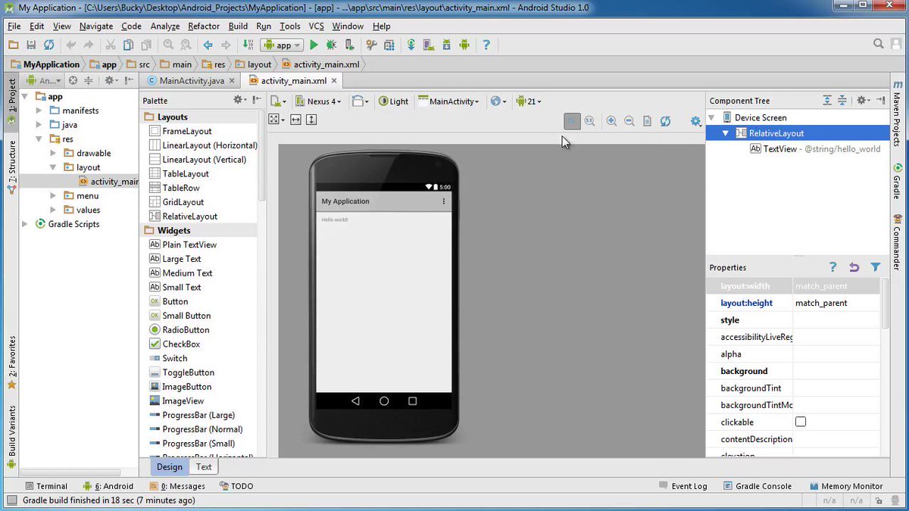Toggle the clickable property checkbox
Screen dimensions: 909x511
pos(801,422)
